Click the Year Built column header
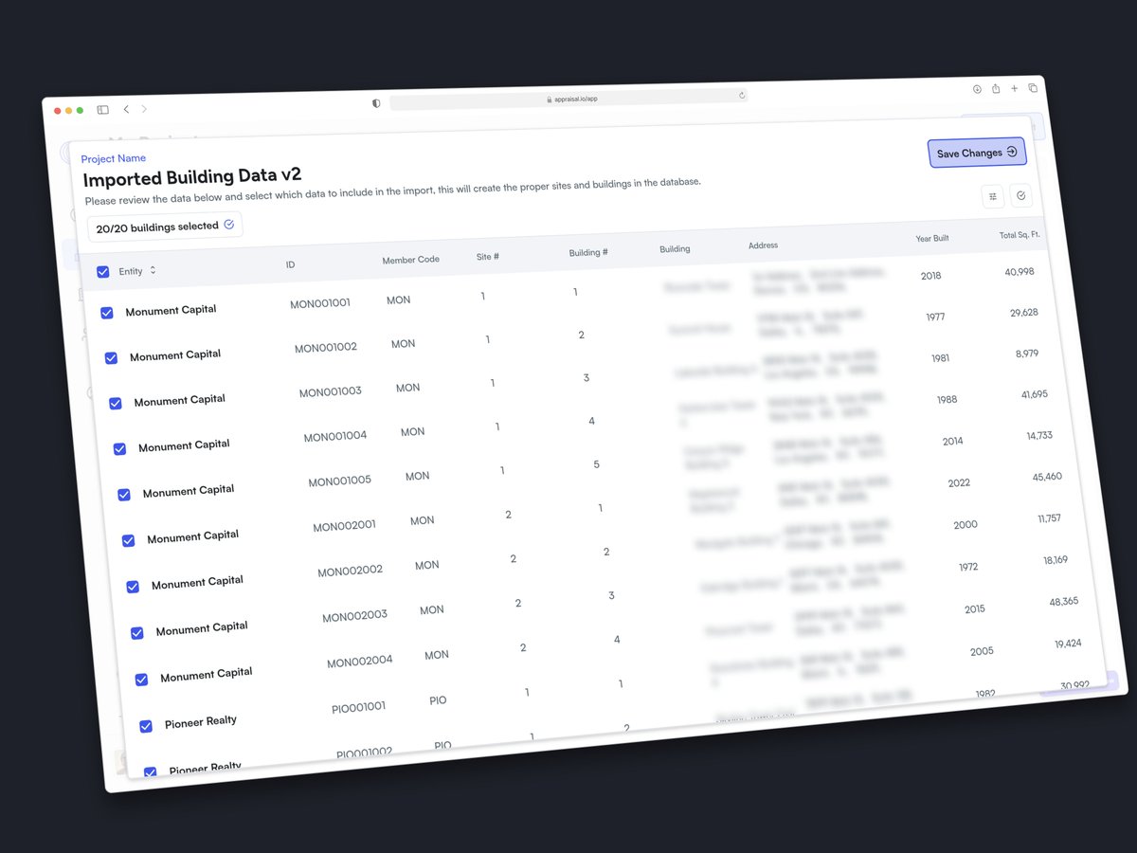Viewport: 1137px width, 853px height. [932, 238]
